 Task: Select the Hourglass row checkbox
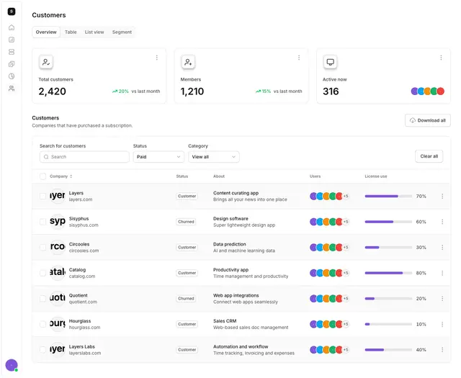(x=43, y=324)
